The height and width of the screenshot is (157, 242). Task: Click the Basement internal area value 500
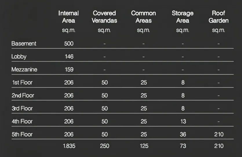tap(69, 44)
